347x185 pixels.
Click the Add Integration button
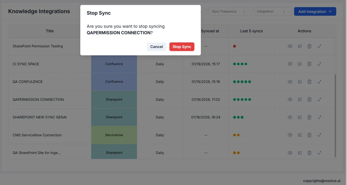(x=315, y=12)
